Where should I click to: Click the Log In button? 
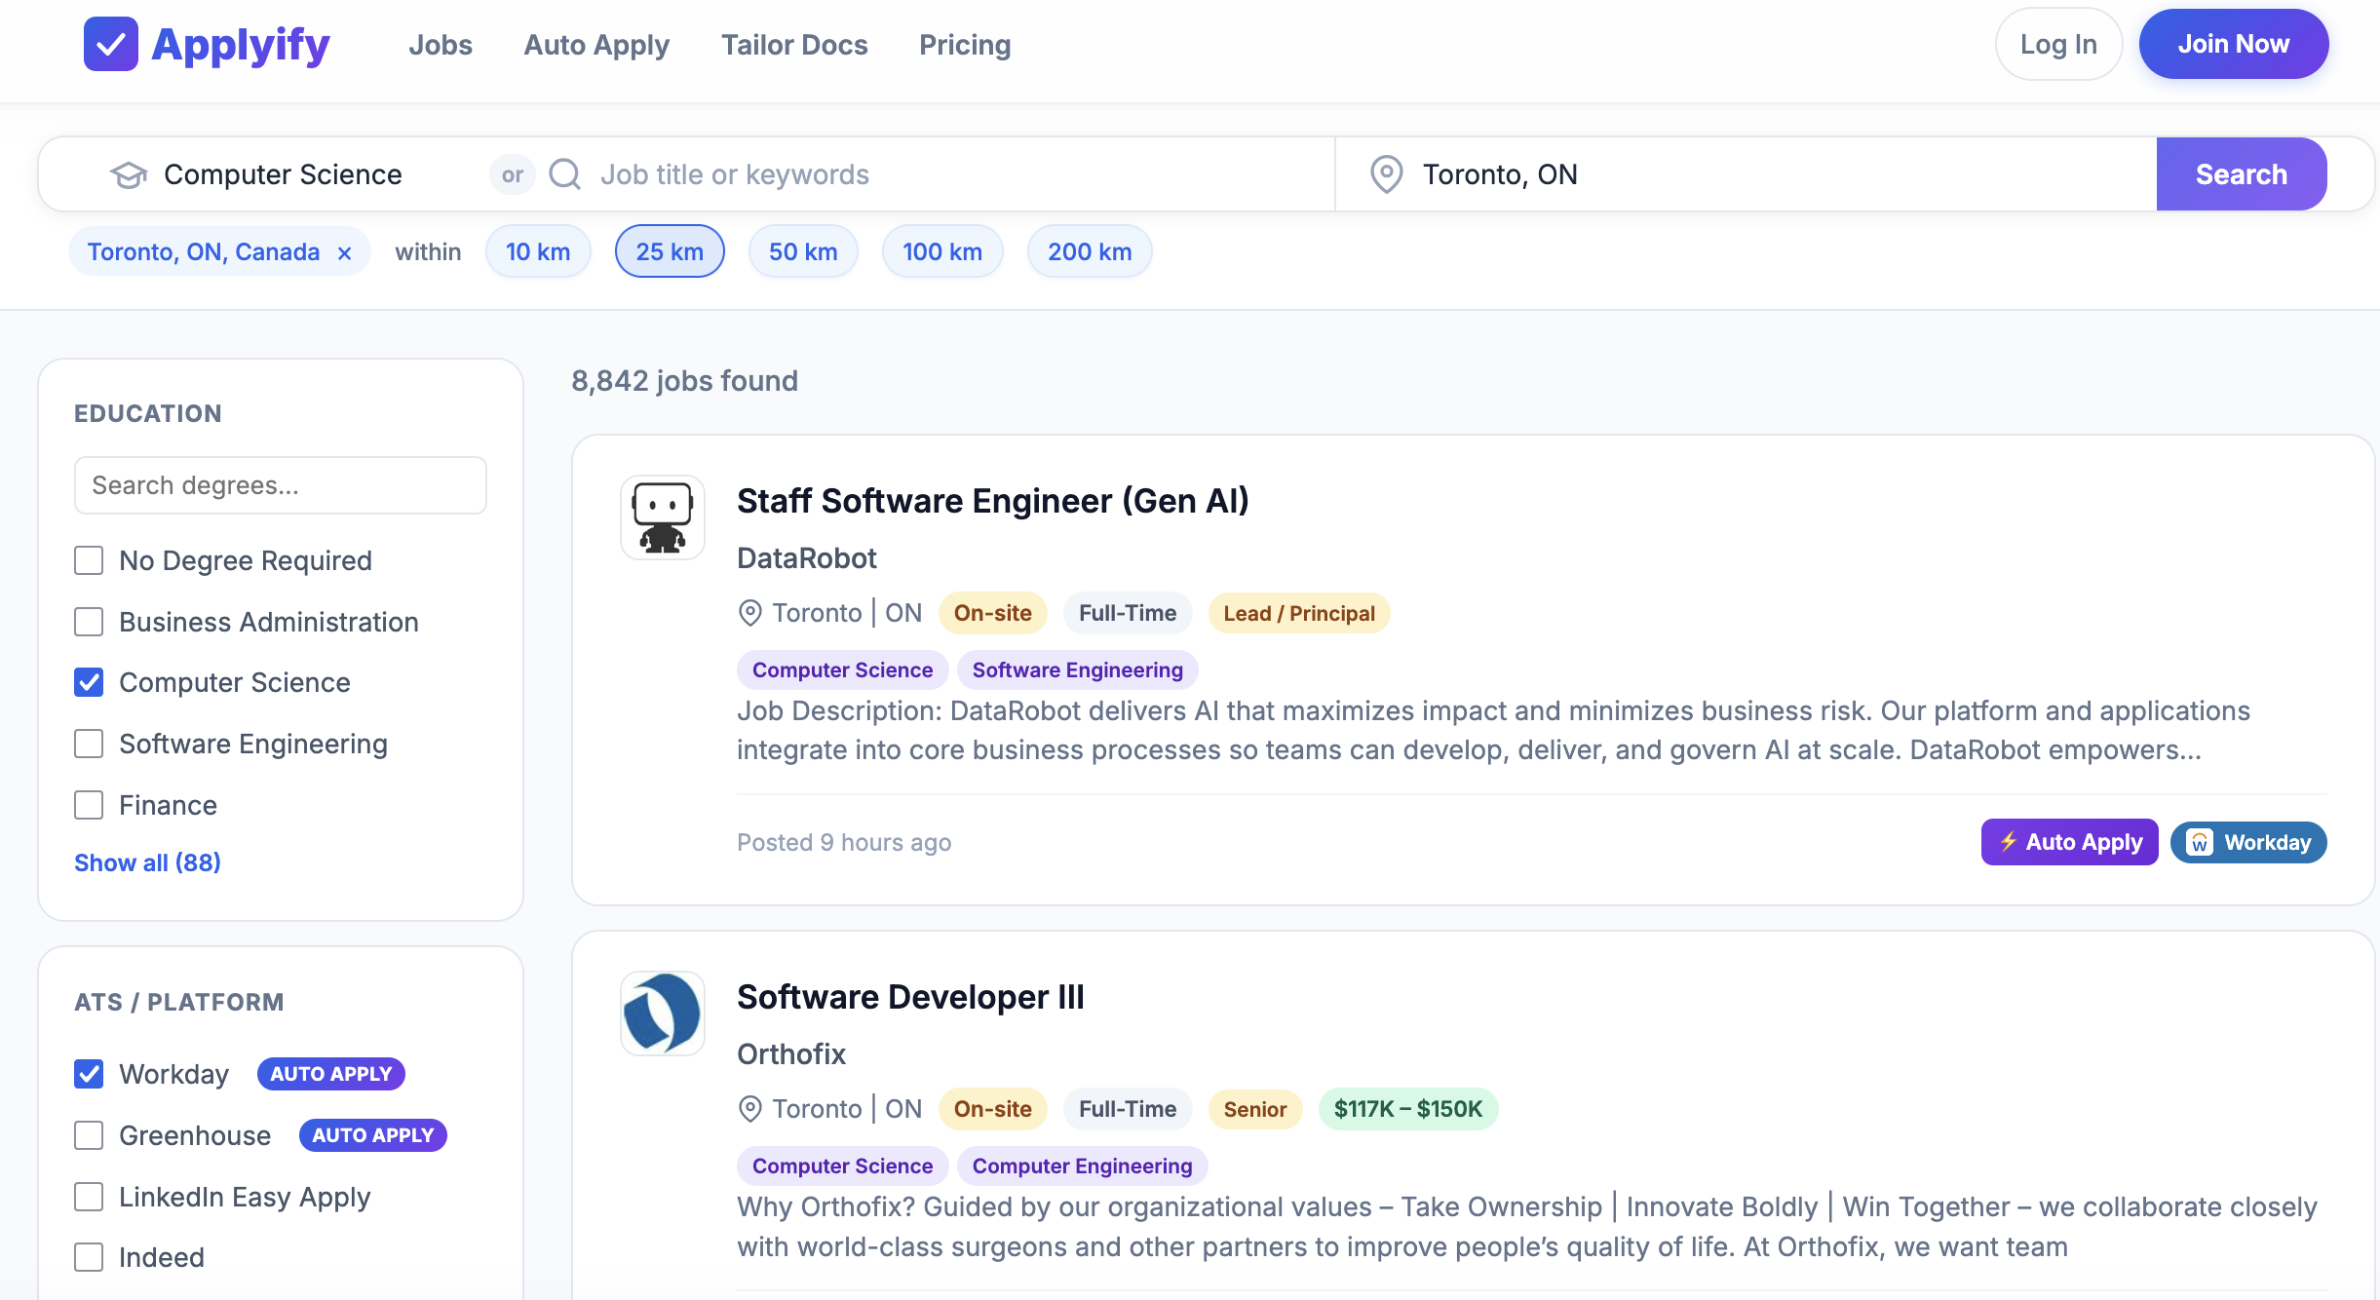coord(2058,44)
